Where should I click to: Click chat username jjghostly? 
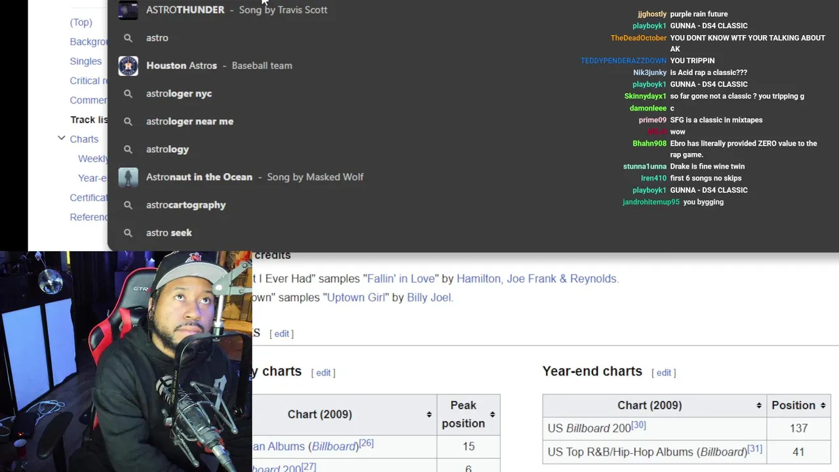coord(652,14)
